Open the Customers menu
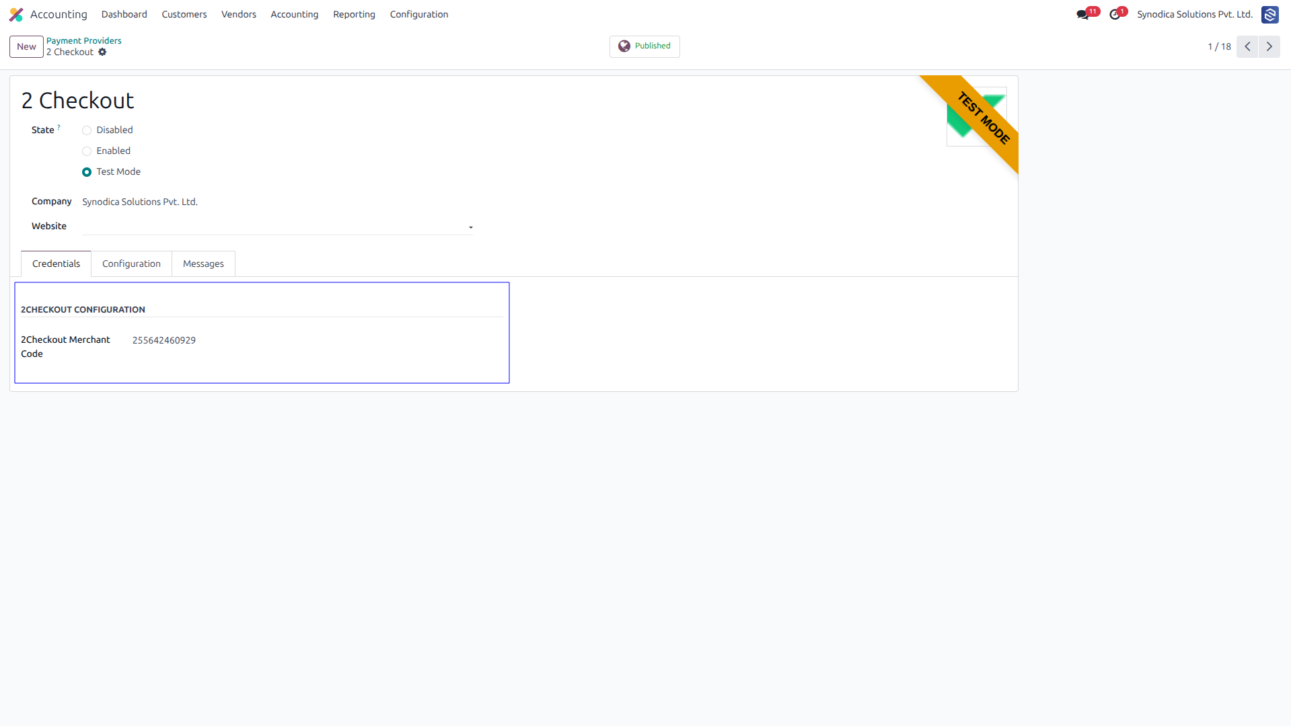This screenshot has height=726, width=1291. tap(184, 14)
